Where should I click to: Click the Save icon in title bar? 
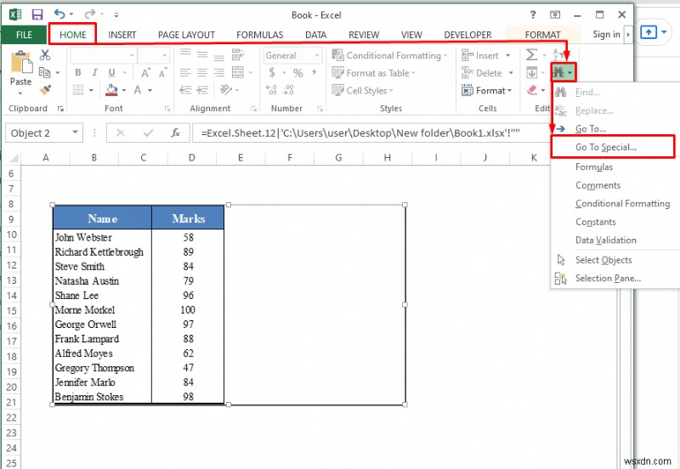tap(37, 14)
